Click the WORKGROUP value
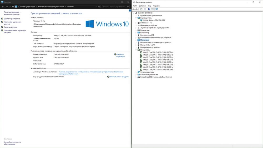The width and height of the screenshot is (263, 148). 59,64
